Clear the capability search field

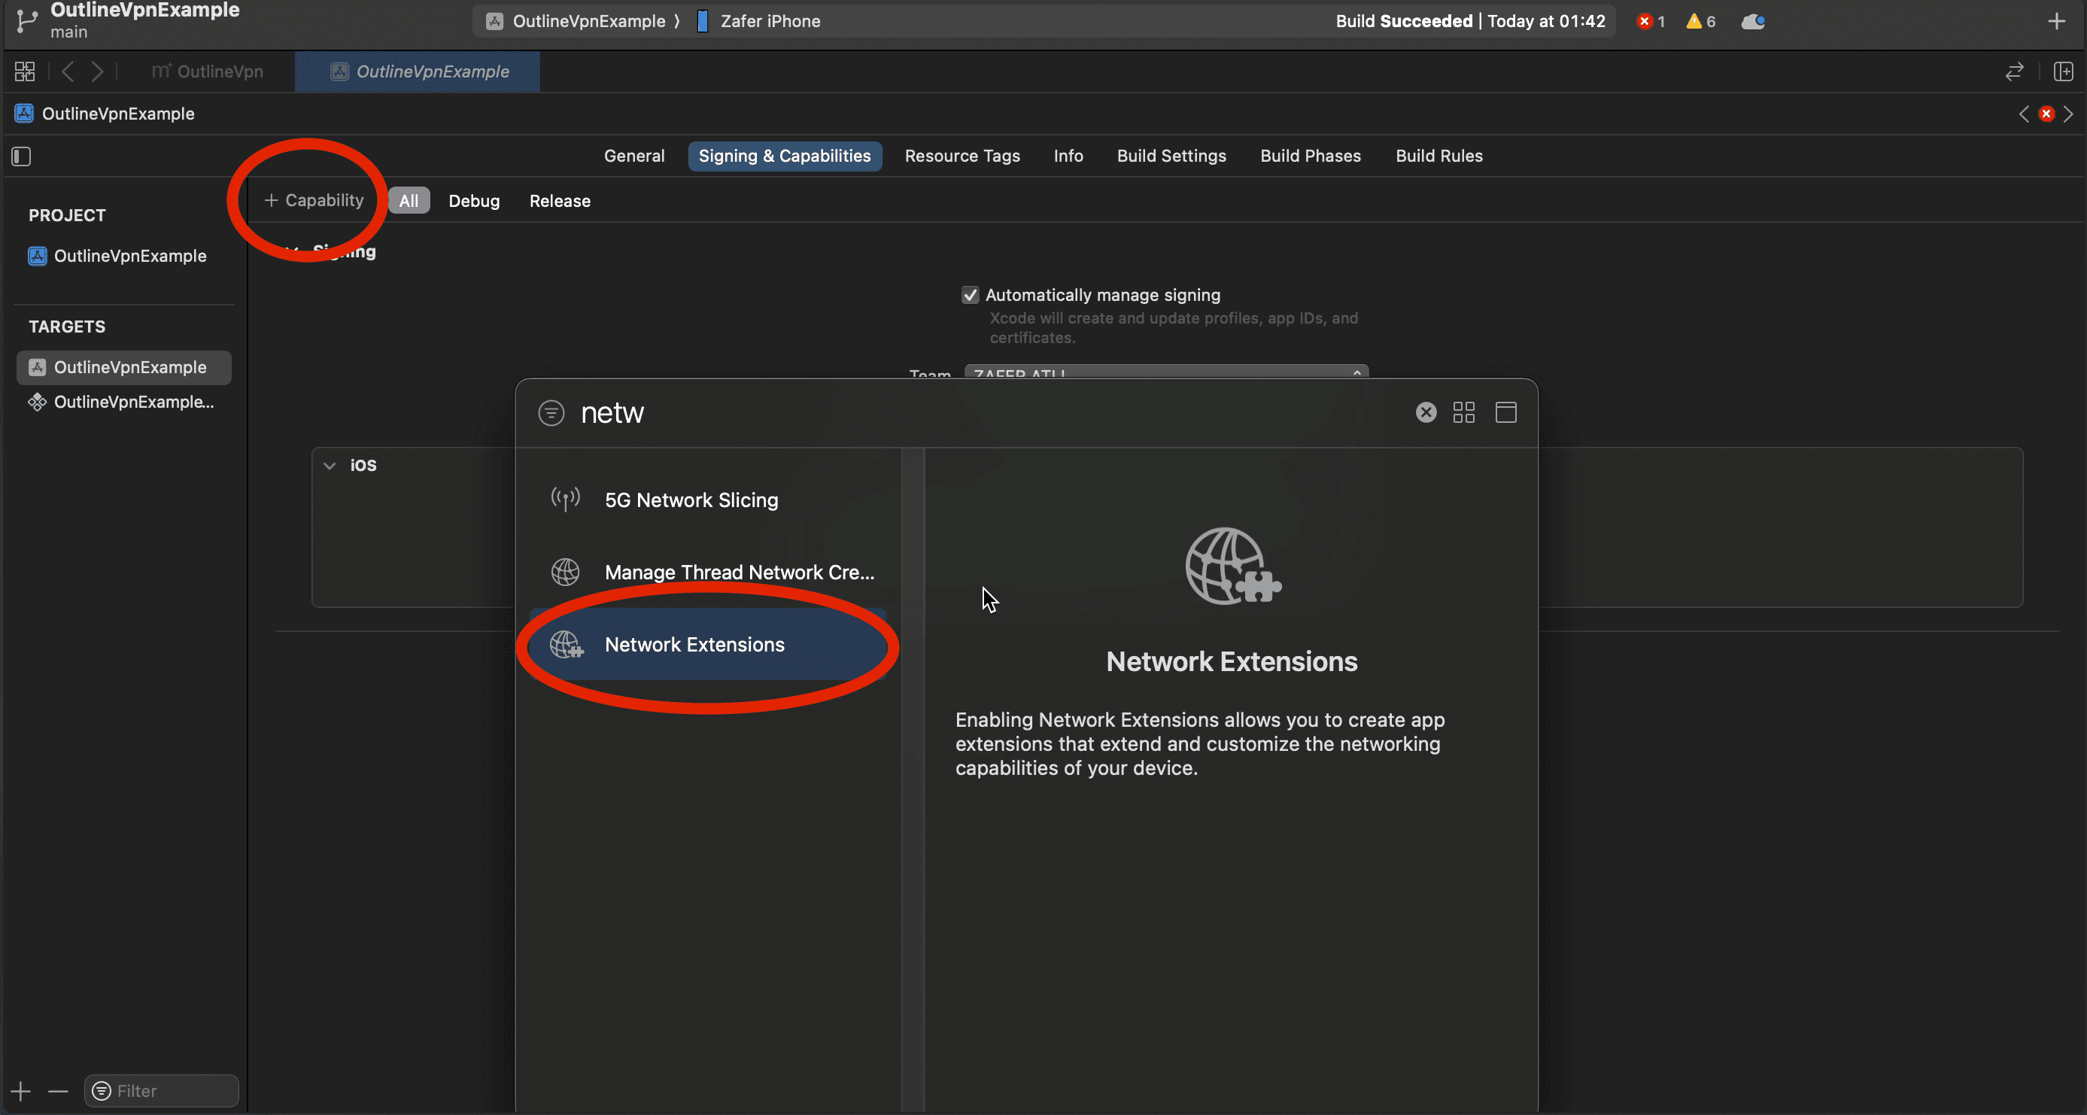[1426, 412]
